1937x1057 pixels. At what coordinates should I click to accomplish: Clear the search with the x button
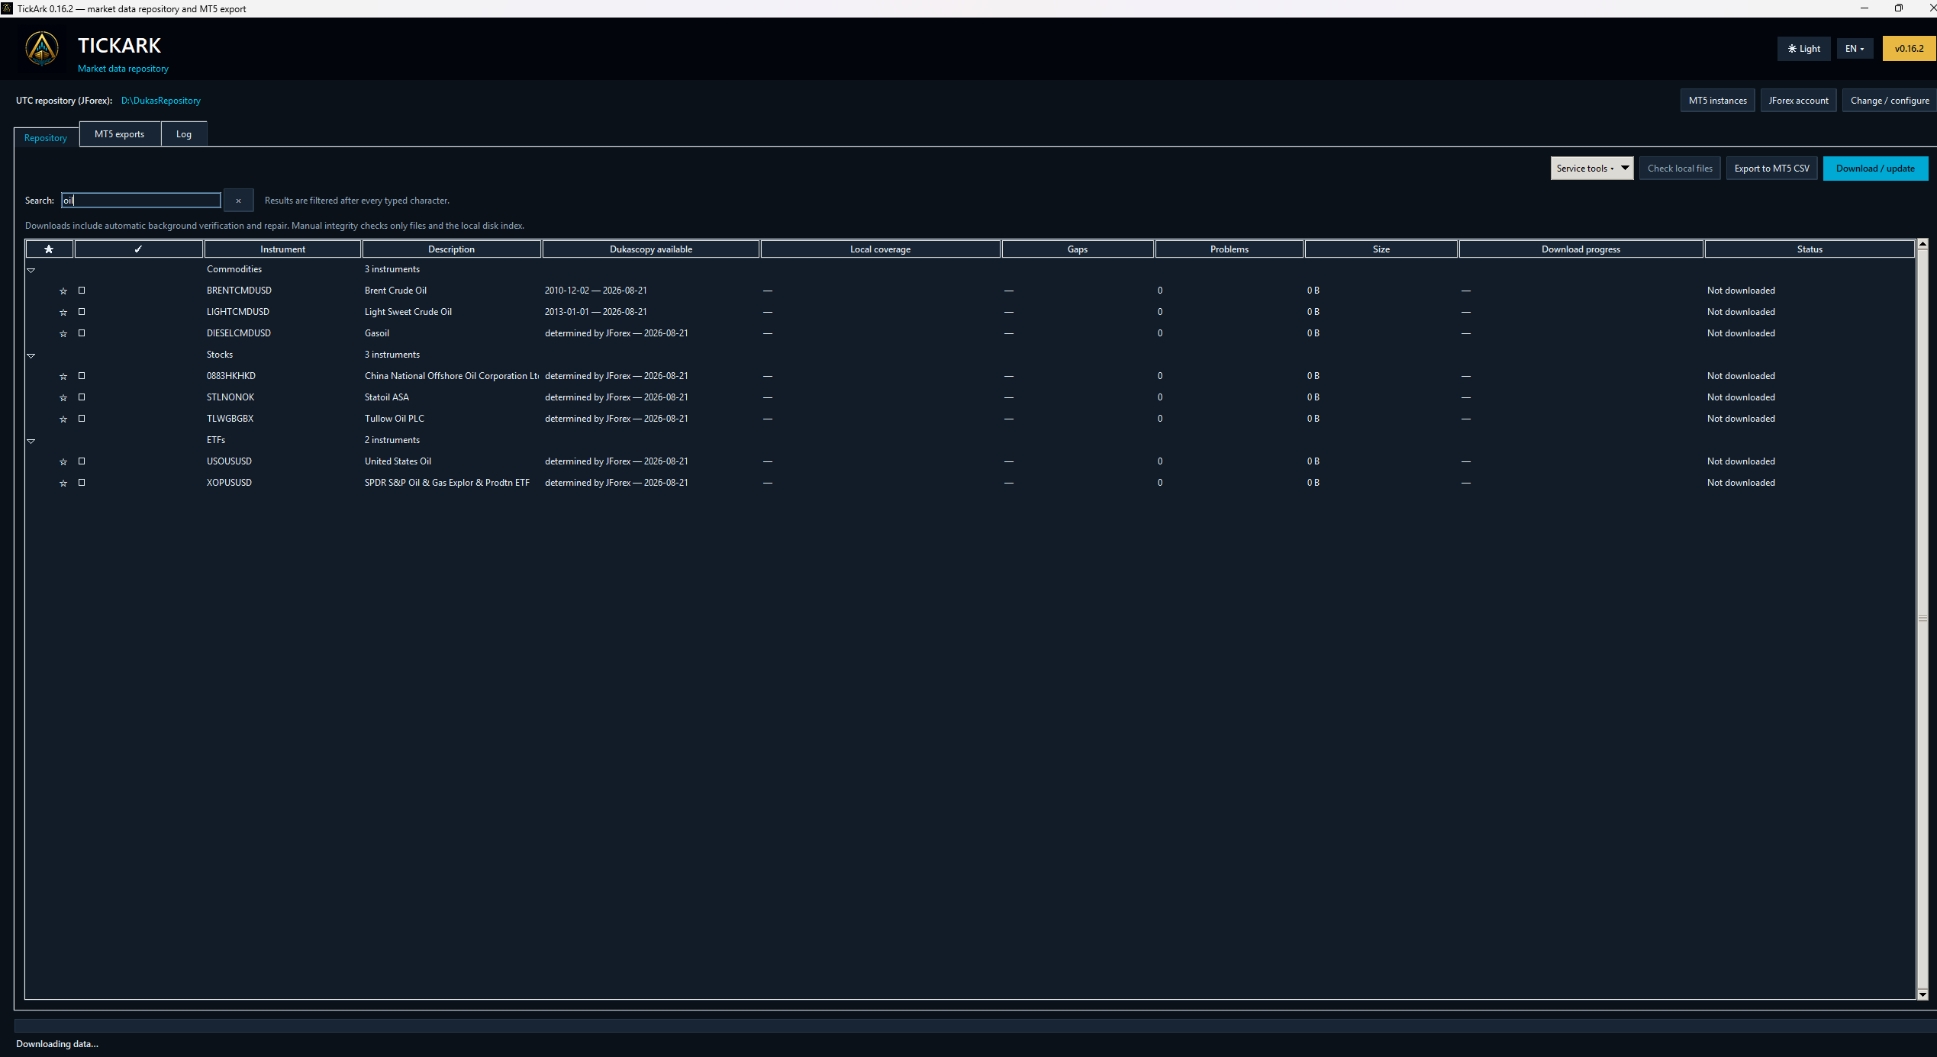click(238, 201)
